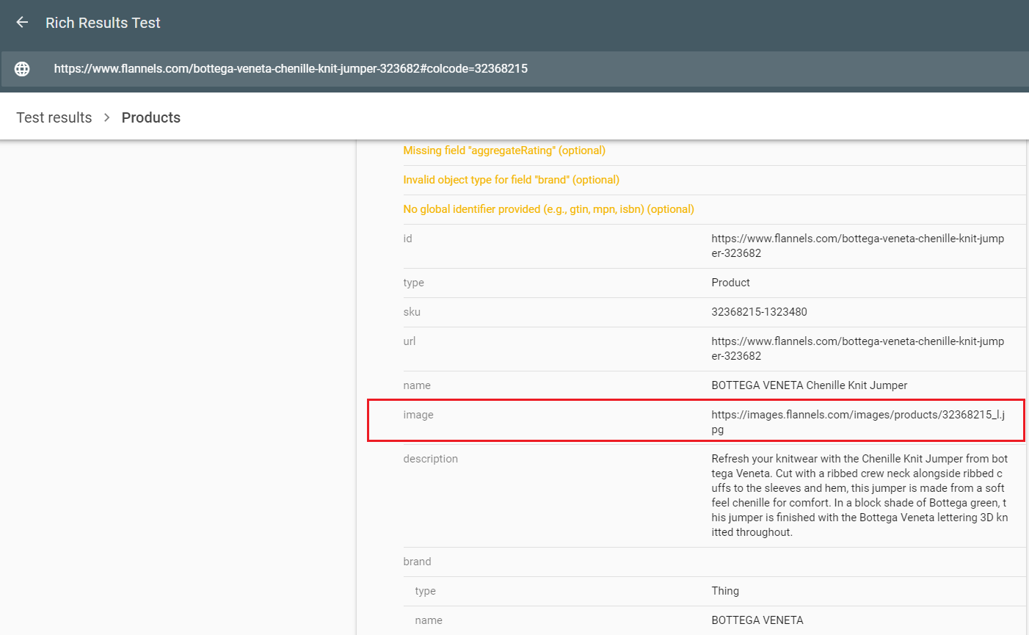Click the image URL value
Viewport: 1029px width, 635px height.
click(858, 422)
